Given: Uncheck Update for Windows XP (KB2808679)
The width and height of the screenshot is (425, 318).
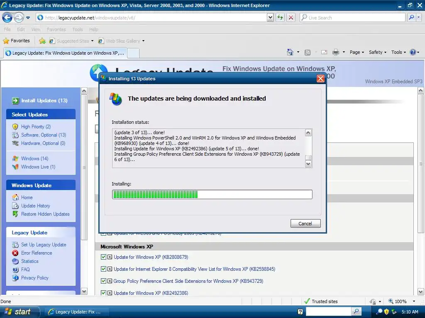Looking at the screenshot, I should 103,257.
